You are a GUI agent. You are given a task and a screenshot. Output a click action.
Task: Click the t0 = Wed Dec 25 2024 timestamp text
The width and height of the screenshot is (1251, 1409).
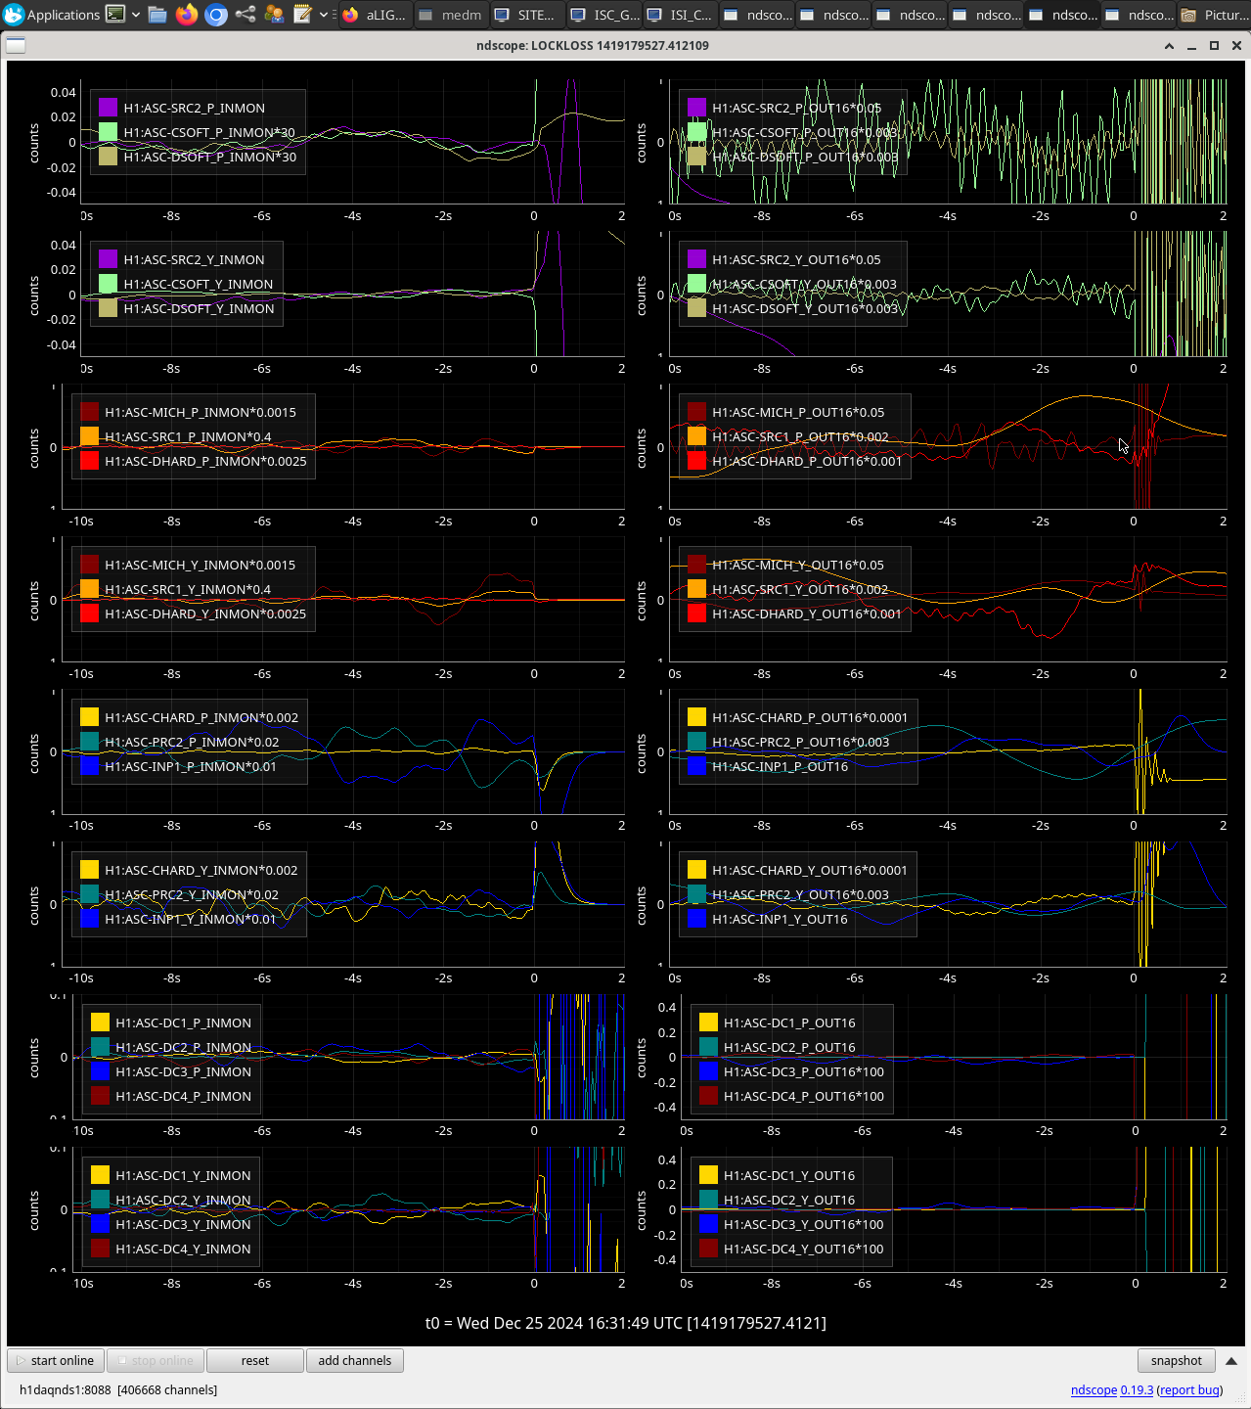(626, 1323)
